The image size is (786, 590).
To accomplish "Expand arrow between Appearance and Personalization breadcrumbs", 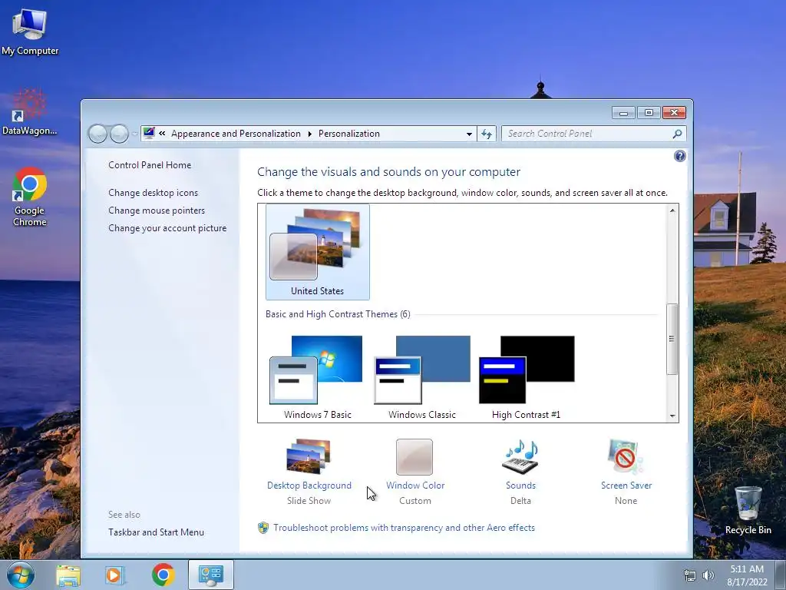I will pos(310,134).
